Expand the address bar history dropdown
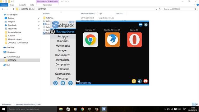 [157, 9]
